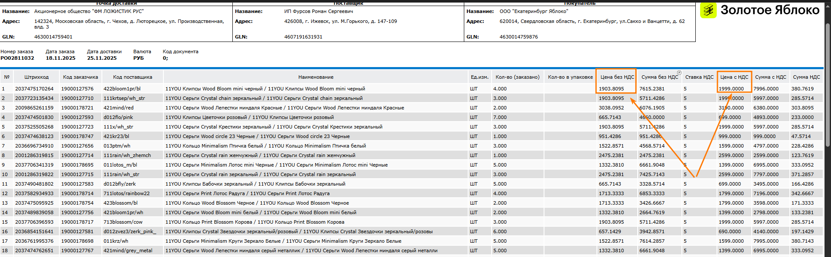Click the currency value РУБ
The height and width of the screenshot is (257, 831).
click(139, 58)
